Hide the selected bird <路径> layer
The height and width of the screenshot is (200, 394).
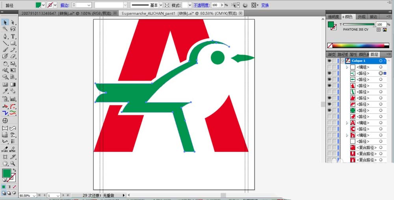329,73
